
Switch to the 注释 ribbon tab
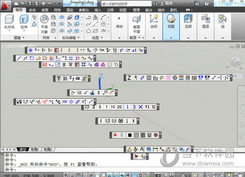coord(110,10)
